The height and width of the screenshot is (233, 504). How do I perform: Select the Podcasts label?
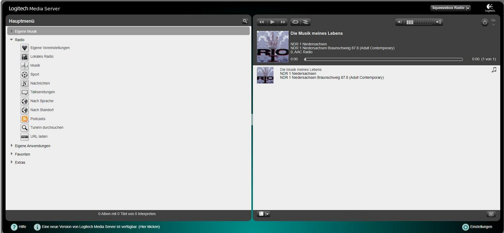(38, 119)
